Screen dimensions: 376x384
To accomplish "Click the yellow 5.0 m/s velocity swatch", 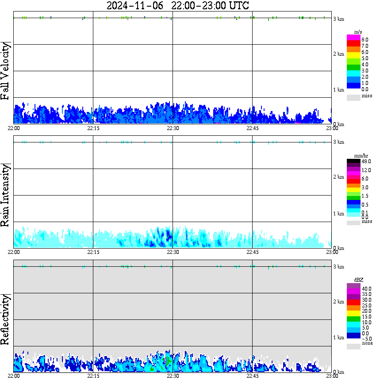I will pos(353,56).
